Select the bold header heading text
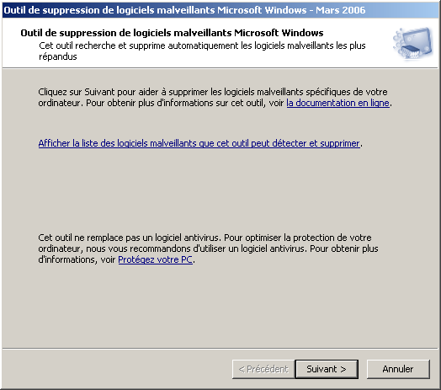Screen dimensions: 441x390 pos(172,33)
